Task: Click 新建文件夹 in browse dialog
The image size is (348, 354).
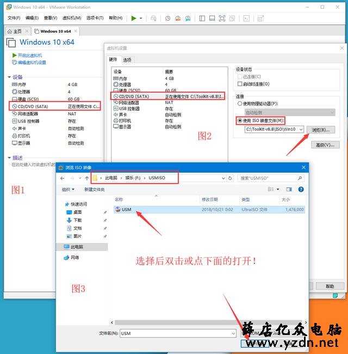Action: (95, 190)
